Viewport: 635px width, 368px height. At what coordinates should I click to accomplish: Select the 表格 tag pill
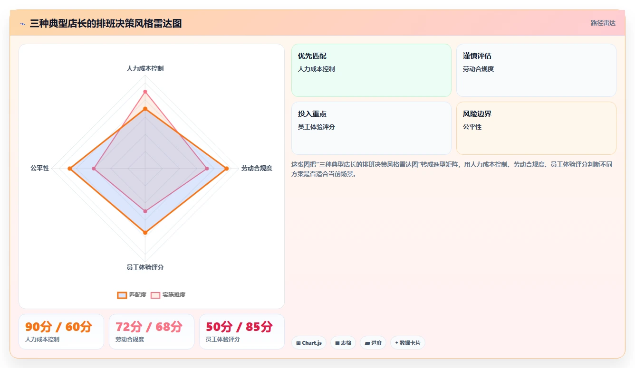343,343
